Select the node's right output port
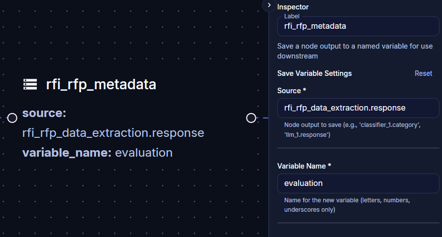This screenshot has width=442, height=237. tap(251, 118)
